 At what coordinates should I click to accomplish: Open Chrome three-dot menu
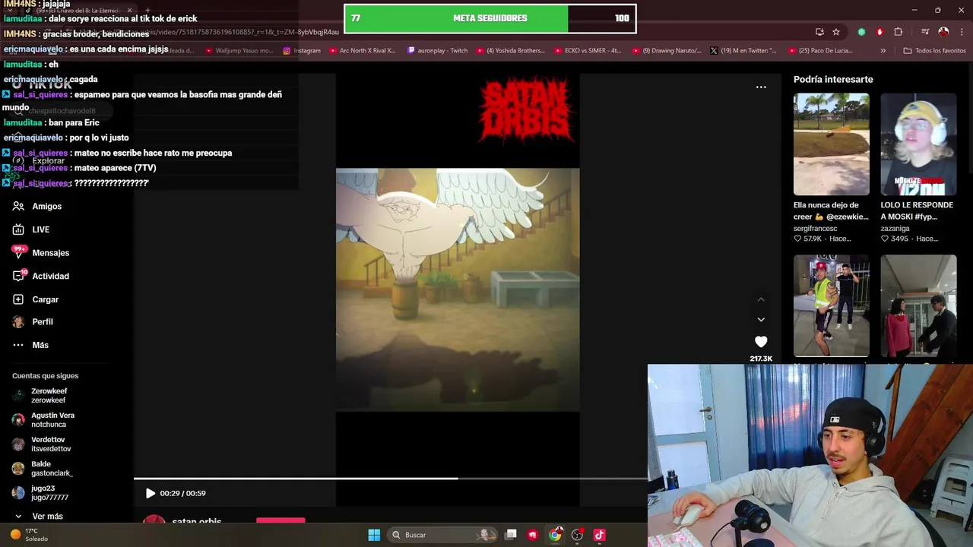pyautogui.click(x=961, y=32)
